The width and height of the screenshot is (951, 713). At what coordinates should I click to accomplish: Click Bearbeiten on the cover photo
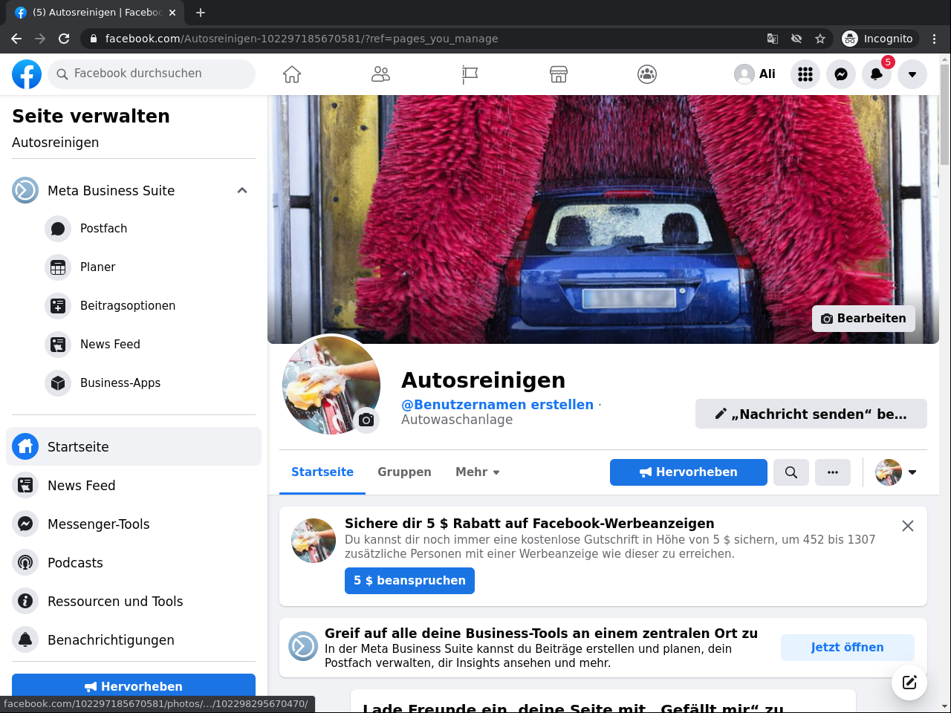[x=863, y=319]
